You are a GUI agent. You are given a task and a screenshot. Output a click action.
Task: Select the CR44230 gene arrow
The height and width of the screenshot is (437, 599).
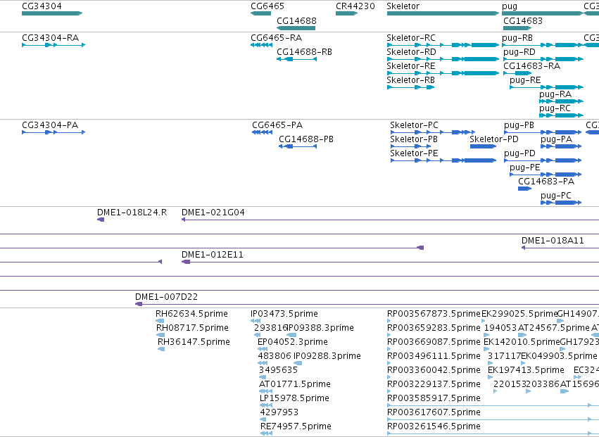click(x=346, y=13)
